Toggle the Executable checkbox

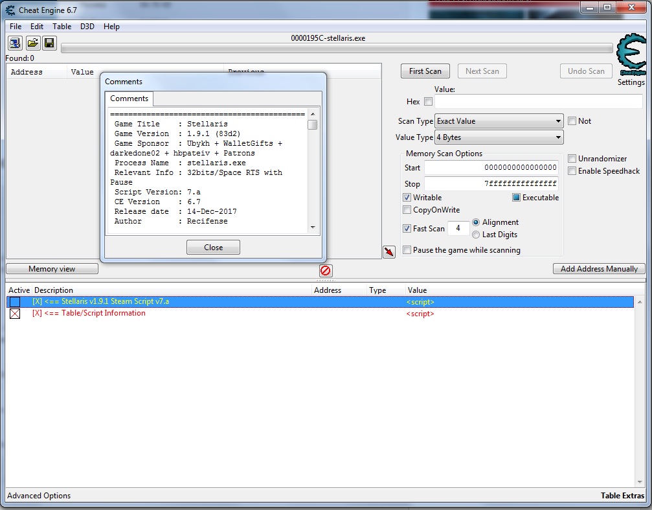pyautogui.click(x=517, y=198)
